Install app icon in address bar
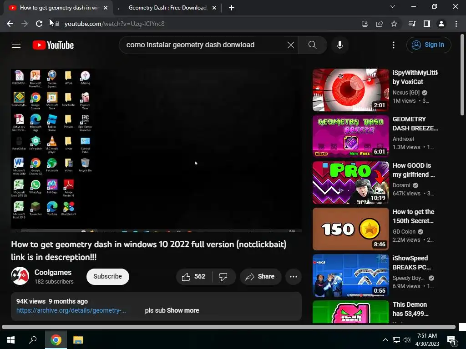This screenshot has height=349, width=466. (x=365, y=24)
